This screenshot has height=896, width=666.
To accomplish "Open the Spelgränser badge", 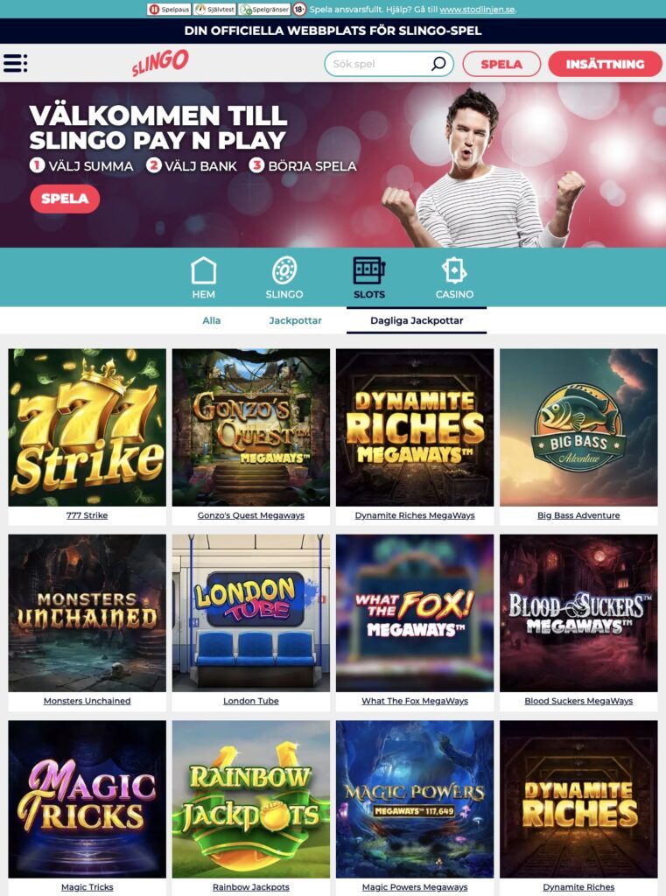I will (264, 9).
